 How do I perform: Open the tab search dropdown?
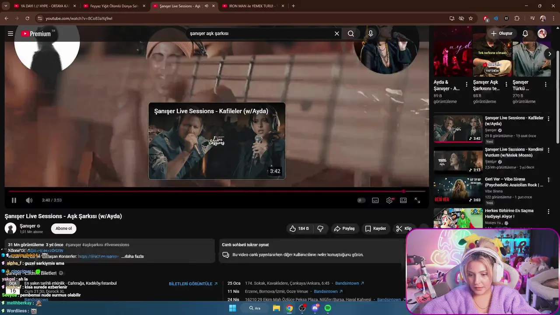(x=6, y=6)
